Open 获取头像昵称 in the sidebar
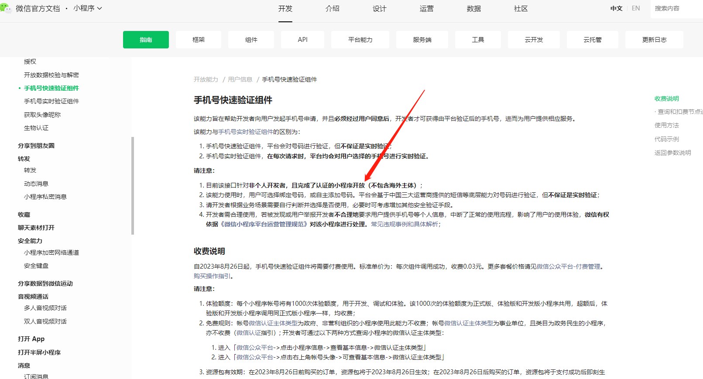This screenshot has height=379, width=703. 42,115
